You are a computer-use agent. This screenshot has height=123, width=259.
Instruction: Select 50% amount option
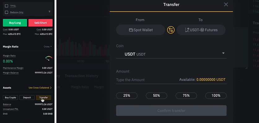[156, 96]
